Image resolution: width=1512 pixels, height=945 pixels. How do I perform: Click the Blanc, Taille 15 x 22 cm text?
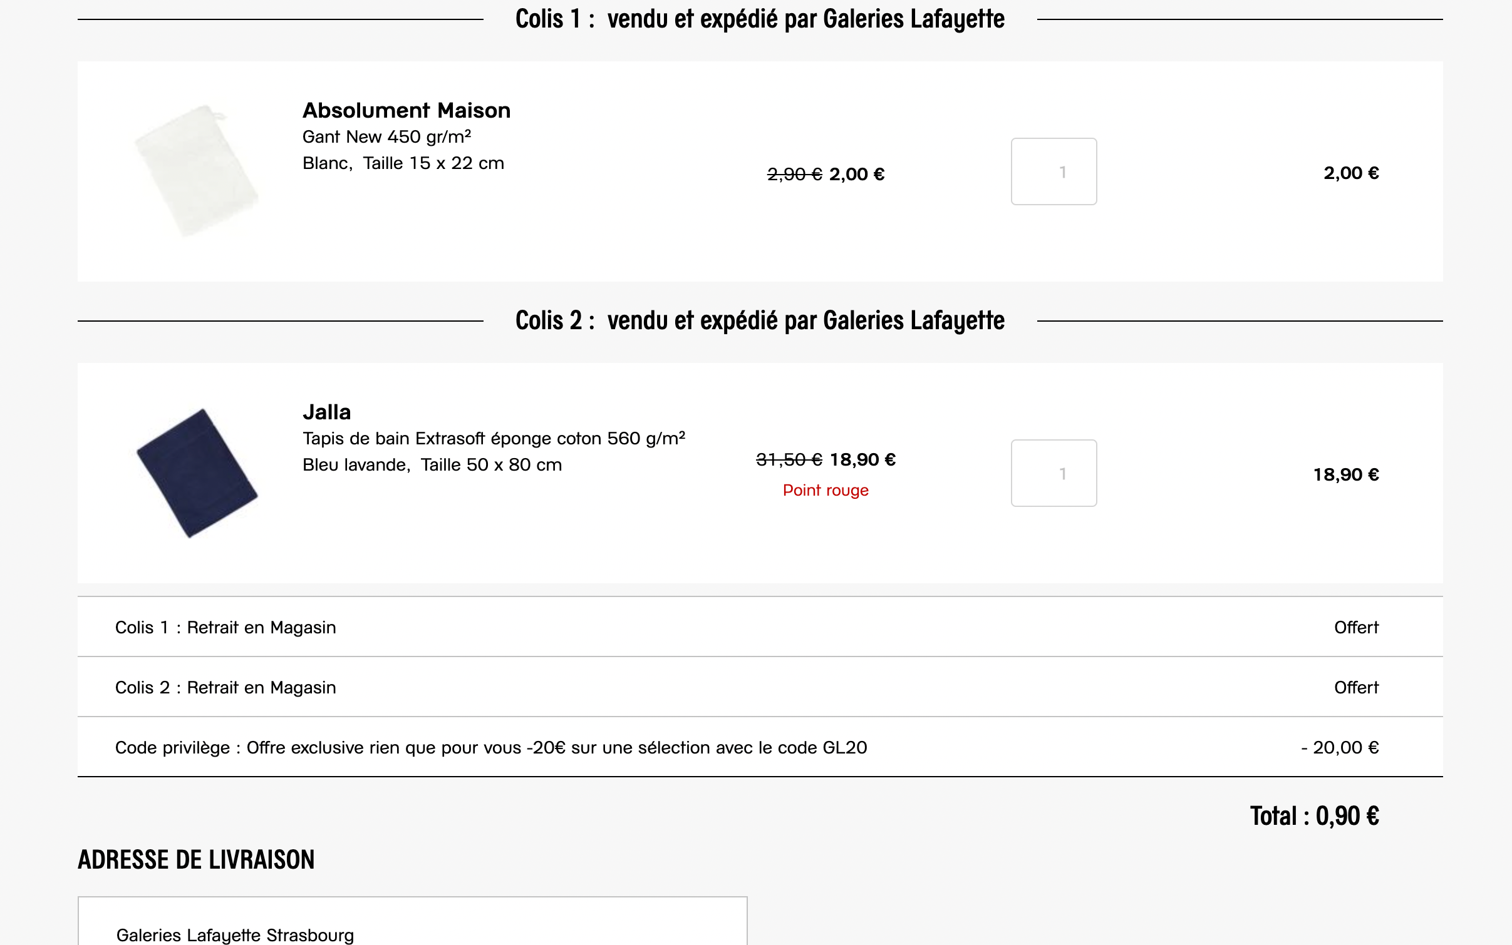point(403,163)
